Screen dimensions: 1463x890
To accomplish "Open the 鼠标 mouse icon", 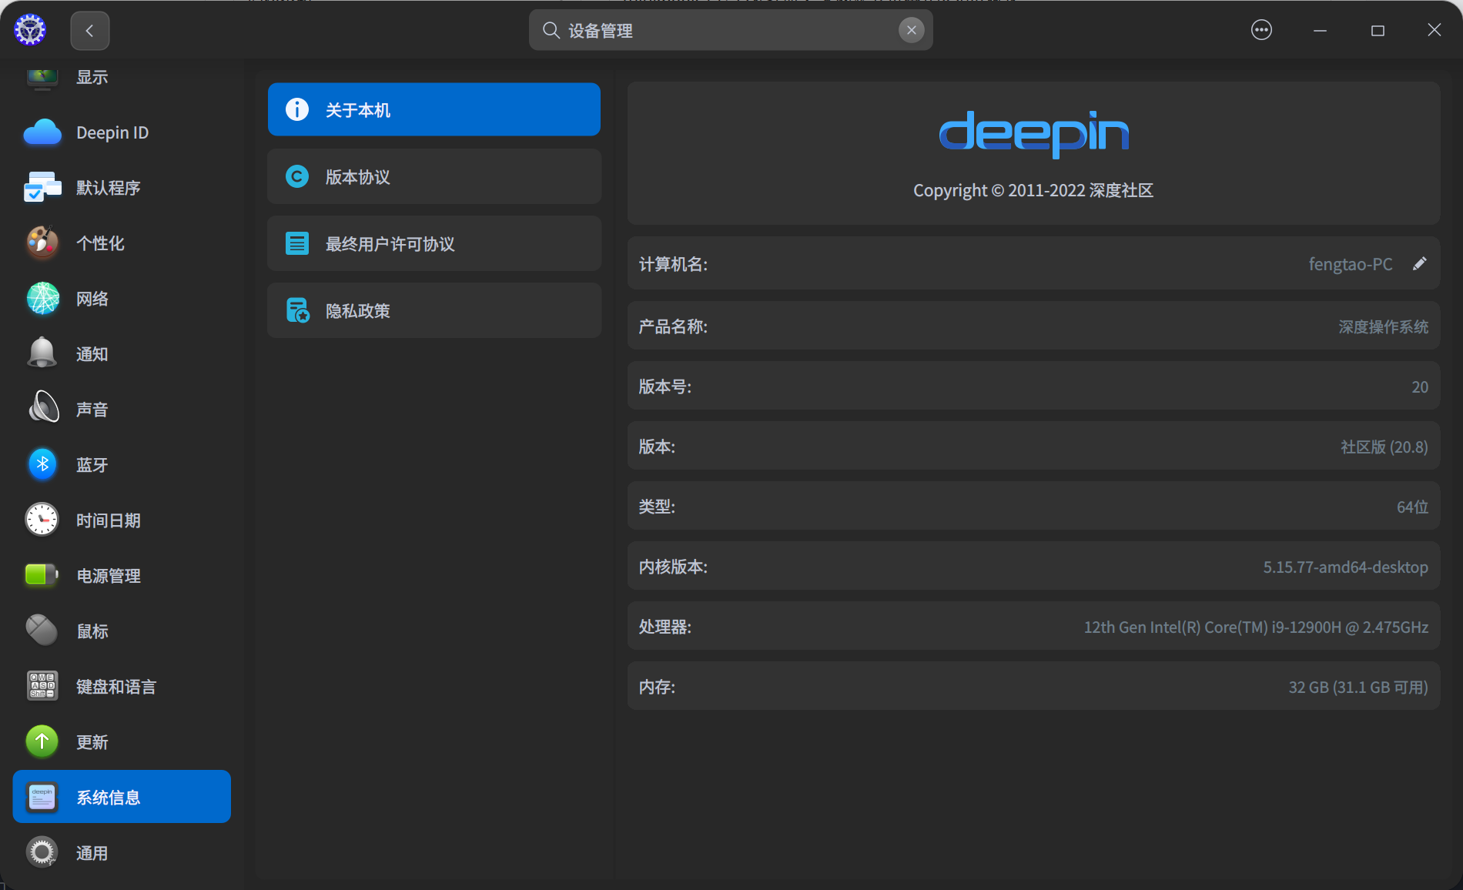I will click(x=42, y=631).
